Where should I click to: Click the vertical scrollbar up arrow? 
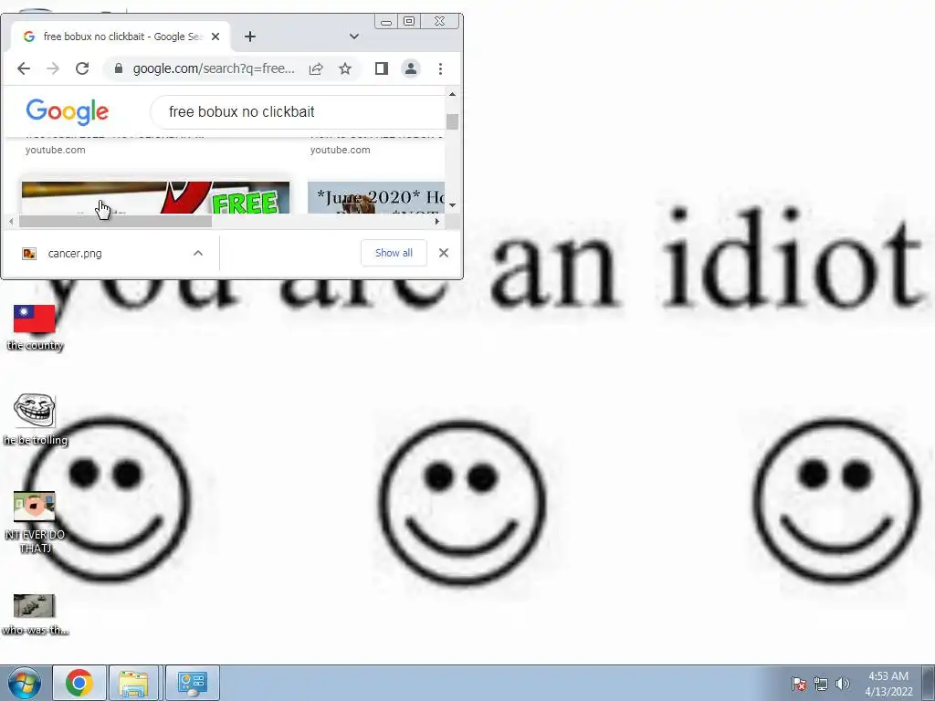[453, 94]
